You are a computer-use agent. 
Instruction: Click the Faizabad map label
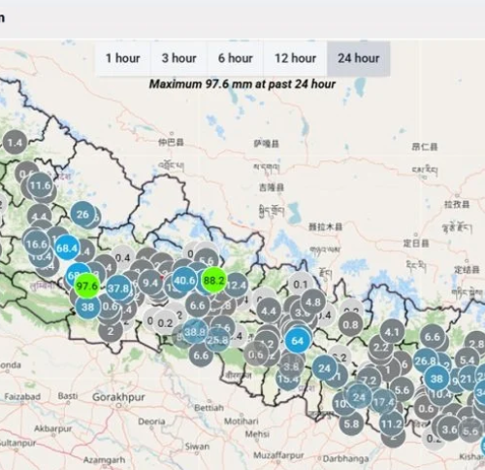[22, 396]
